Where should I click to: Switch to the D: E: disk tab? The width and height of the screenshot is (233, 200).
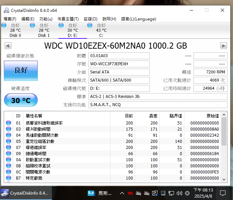(x=73, y=31)
